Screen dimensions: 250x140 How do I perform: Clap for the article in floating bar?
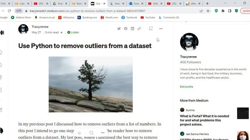80,133
